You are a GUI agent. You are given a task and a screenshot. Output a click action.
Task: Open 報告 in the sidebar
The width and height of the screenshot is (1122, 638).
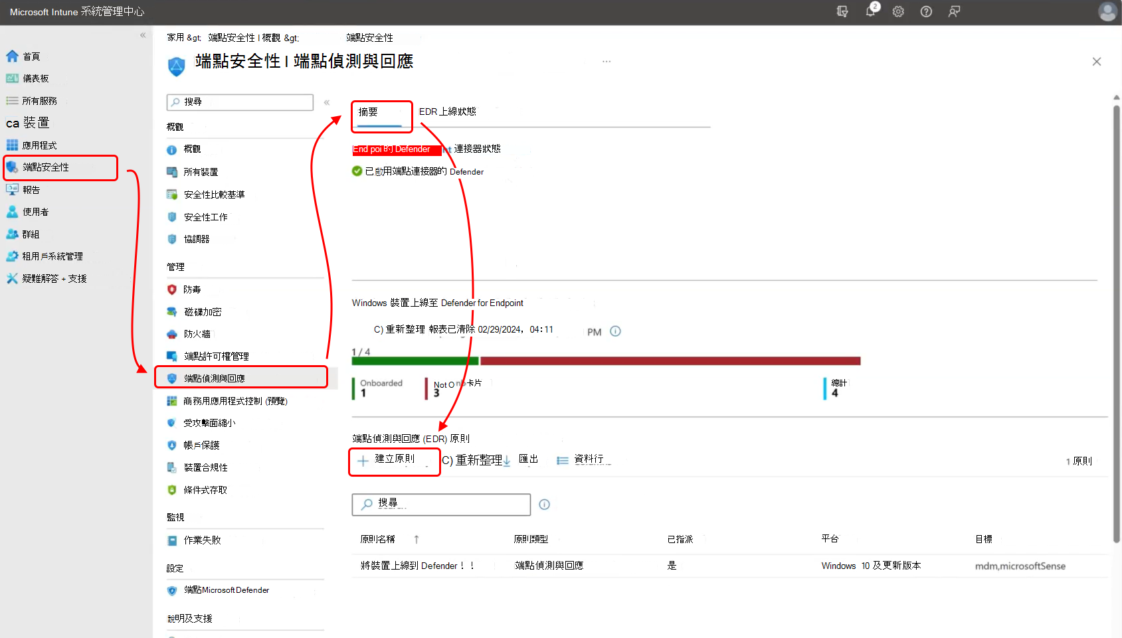[31, 190]
